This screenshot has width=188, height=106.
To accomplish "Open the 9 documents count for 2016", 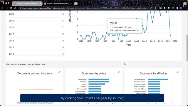I will [x=63, y=41].
